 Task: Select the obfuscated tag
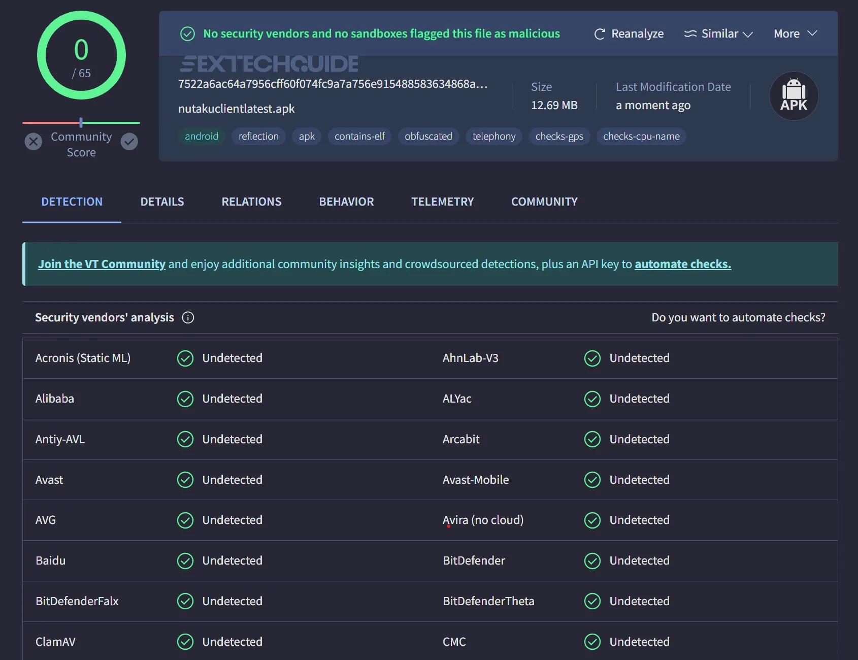tap(428, 136)
